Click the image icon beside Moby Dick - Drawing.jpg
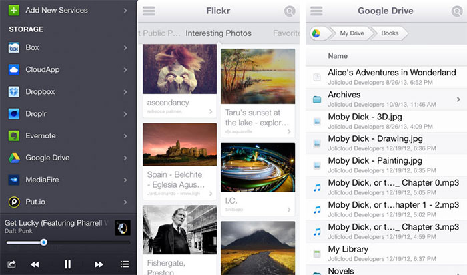Screen dimensions: 467x275 click(x=317, y=143)
